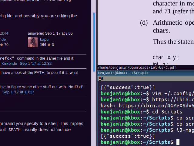Open comment timestamp Sep 1 '17 at 12:32
The width and height of the screenshot is (194, 146).
click(36, 64)
